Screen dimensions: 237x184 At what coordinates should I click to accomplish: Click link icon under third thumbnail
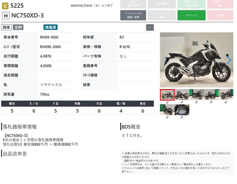[x=196, y=102]
